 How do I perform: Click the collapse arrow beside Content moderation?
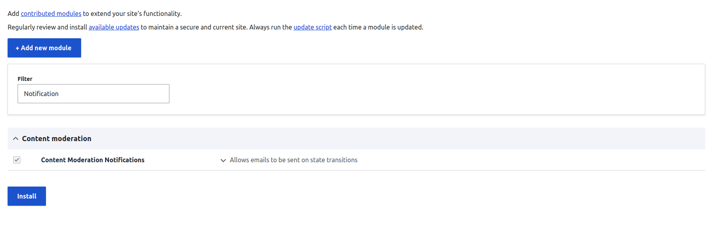pyautogui.click(x=16, y=138)
